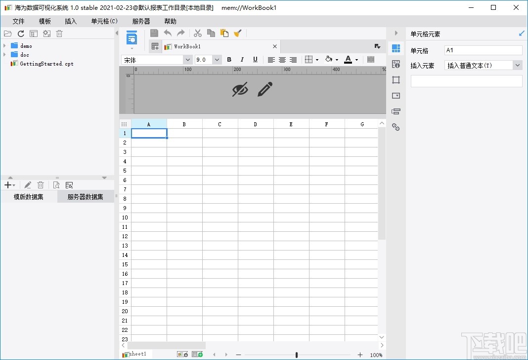Select column D header

click(255, 124)
